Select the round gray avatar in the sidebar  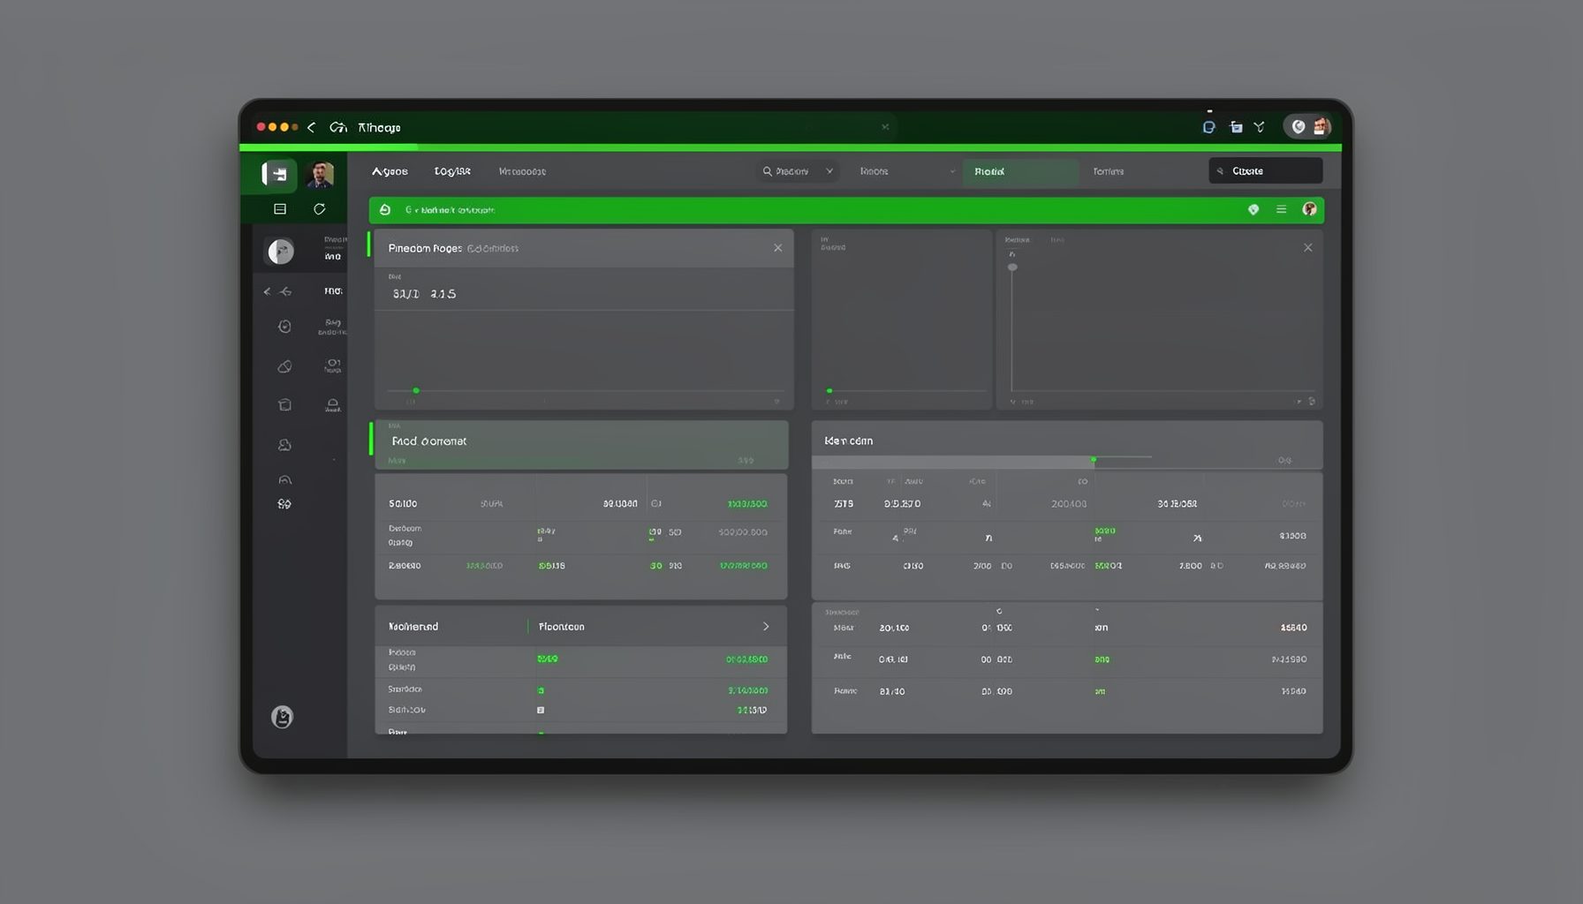pos(281,252)
